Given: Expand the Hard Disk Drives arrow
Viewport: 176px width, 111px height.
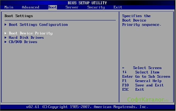Looking at the screenshot, I should tap(6, 38).
